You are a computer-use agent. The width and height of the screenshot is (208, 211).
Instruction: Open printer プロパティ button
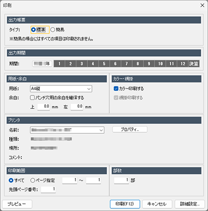pyautogui.click(x=130, y=130)
